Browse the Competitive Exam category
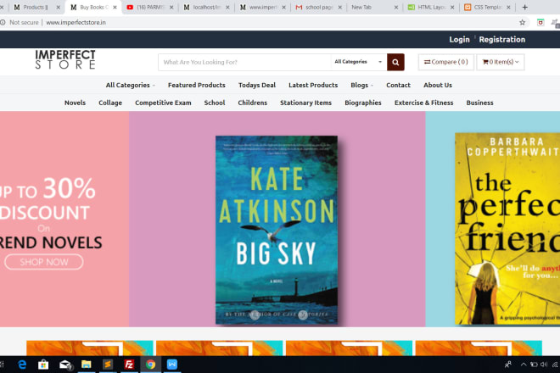Screen dimensions: 560x373 click(163, 103)
